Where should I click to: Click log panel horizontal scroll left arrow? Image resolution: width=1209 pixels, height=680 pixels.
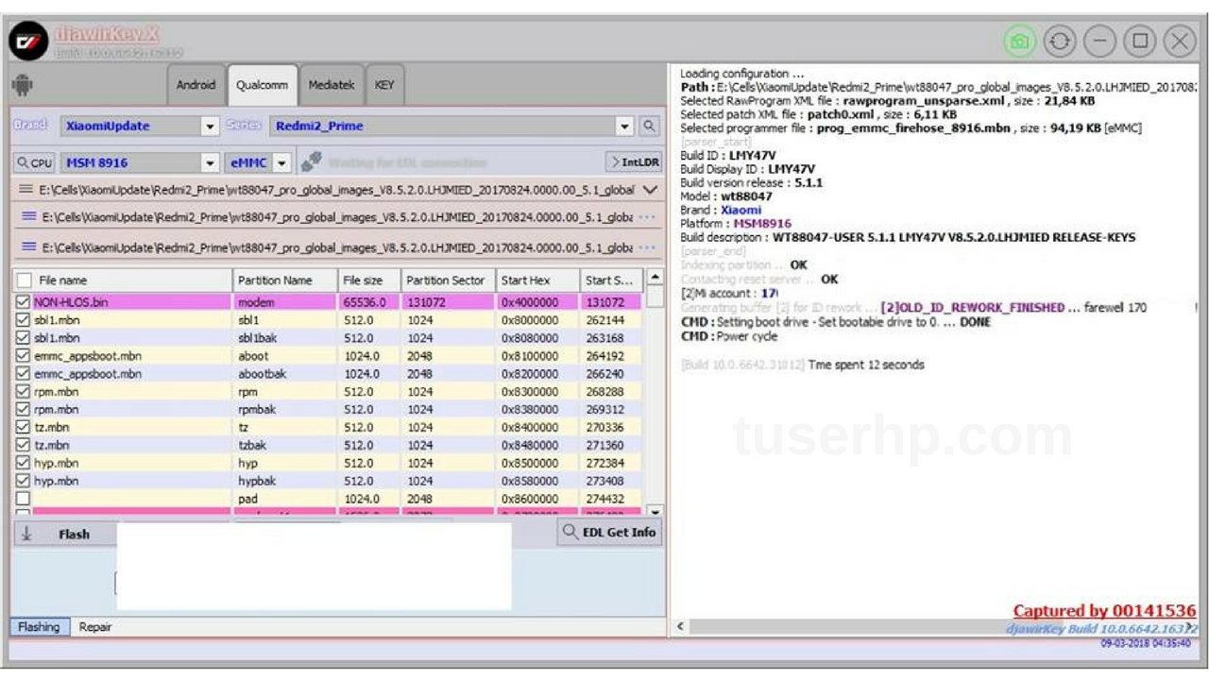click(x=680, y=627)
